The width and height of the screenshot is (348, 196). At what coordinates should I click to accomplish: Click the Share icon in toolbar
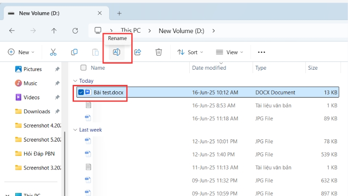(x=138, y=52)
